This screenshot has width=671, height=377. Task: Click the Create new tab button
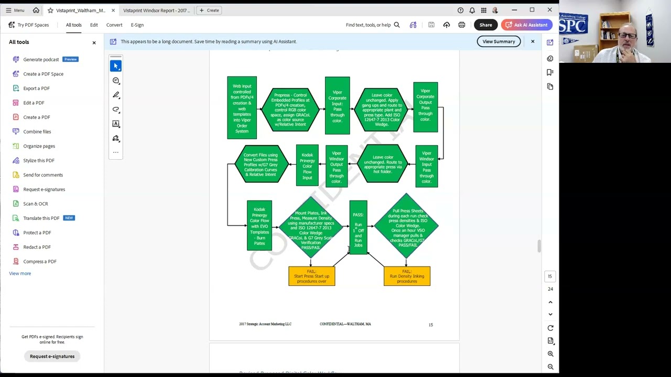click(209, 10)
